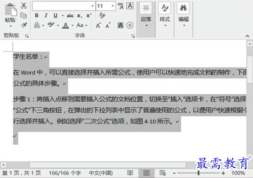253x178 pixels.
Task: Click the Paste clipboard icon
Action: pyautogui.click(x=11, y=10)
